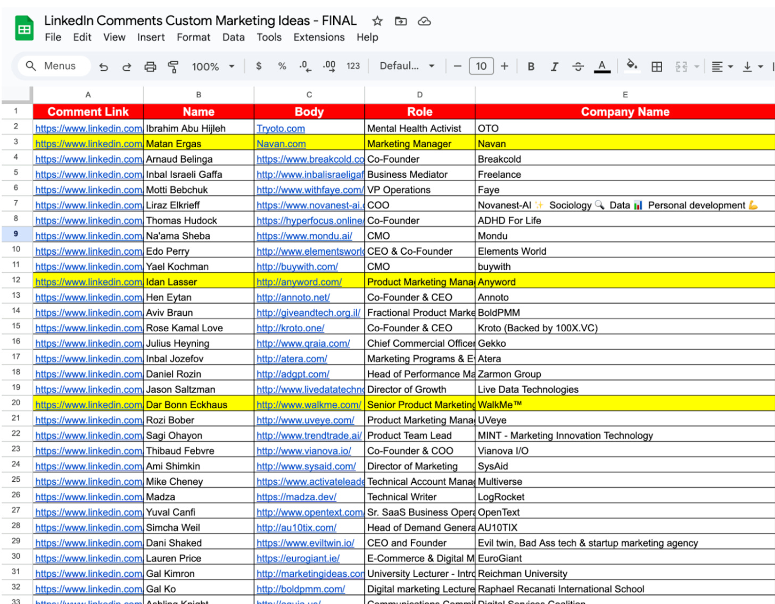Open the Tools menu
This screenshot has height=604, width=775.
pyautogui.click(x=269, y=37)
